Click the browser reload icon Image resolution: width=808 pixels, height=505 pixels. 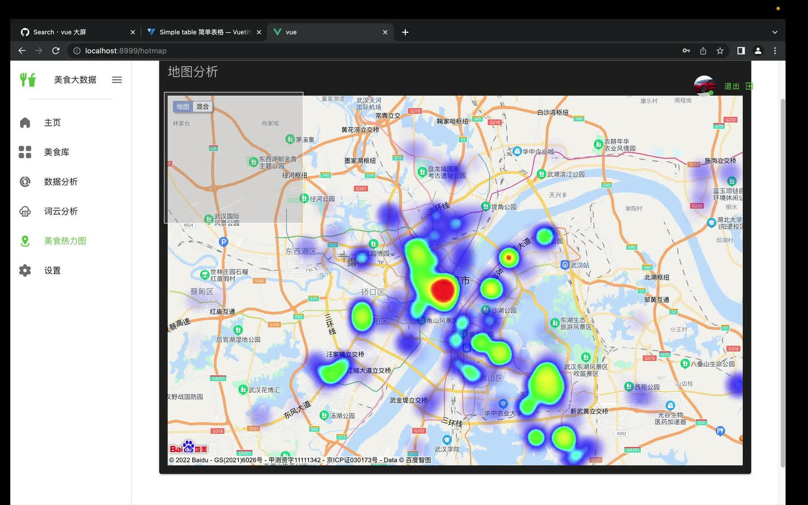[x=56, y=50]
